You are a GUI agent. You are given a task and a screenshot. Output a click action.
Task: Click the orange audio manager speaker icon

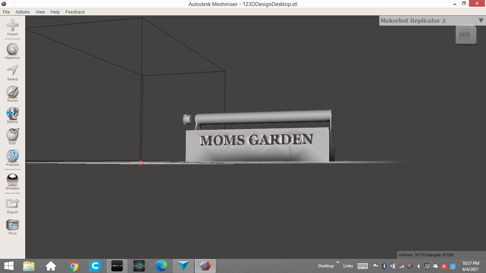pyautogui.click(x=410, y=266)
